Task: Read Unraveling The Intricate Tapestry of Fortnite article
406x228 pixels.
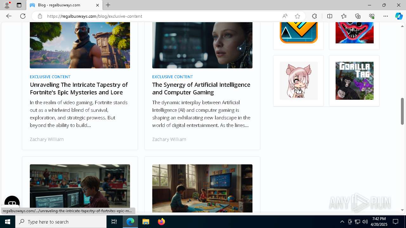Action: click(x=79, y=88)
